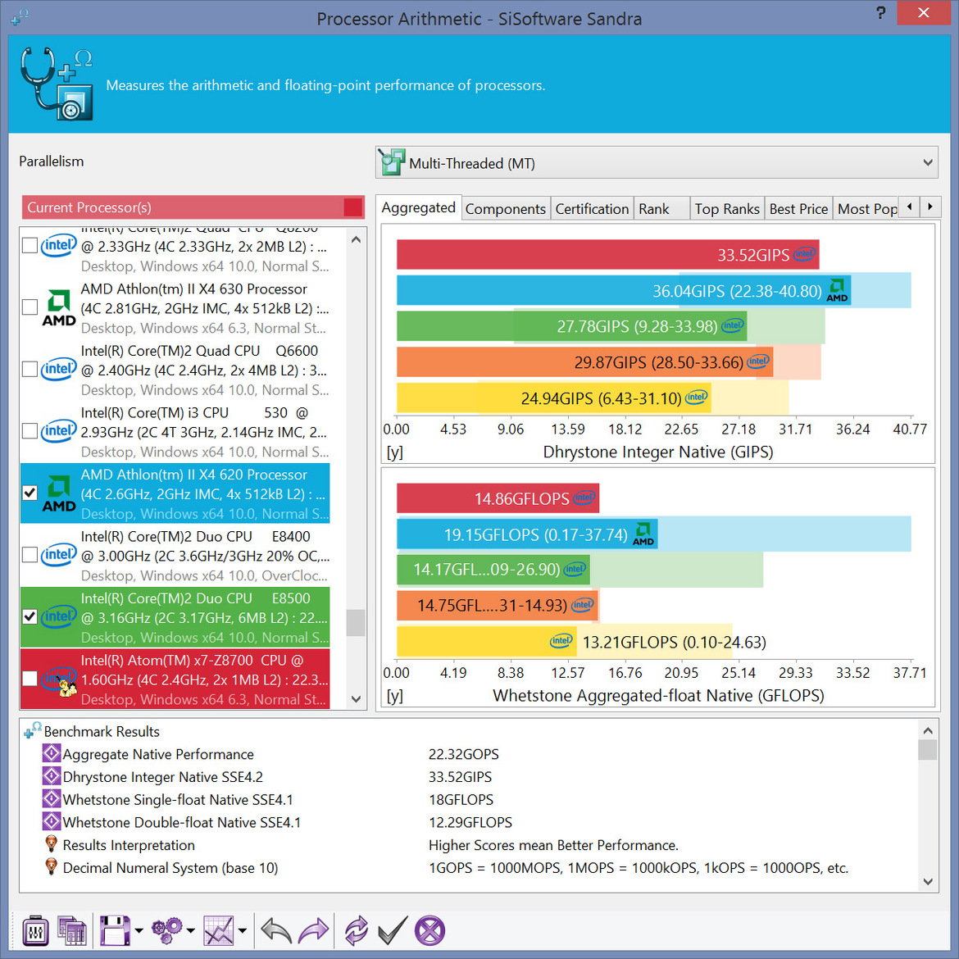Click the 36.04GIPS blue AMD bar
The image size is (959, 959).
tap(623, 290)
